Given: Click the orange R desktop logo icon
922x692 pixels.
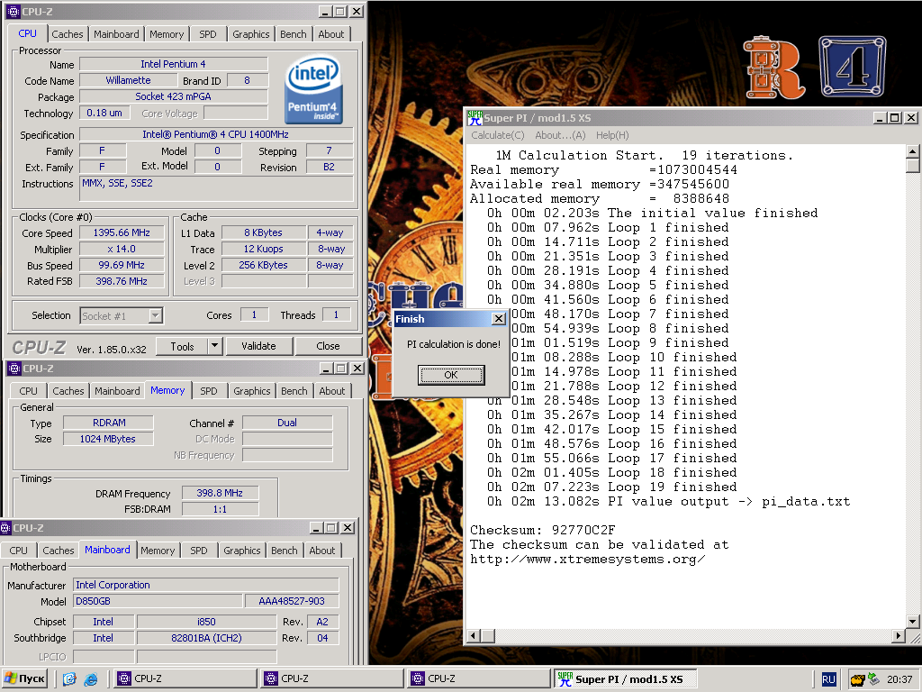Looking at the screenshot, I should 773,68.
